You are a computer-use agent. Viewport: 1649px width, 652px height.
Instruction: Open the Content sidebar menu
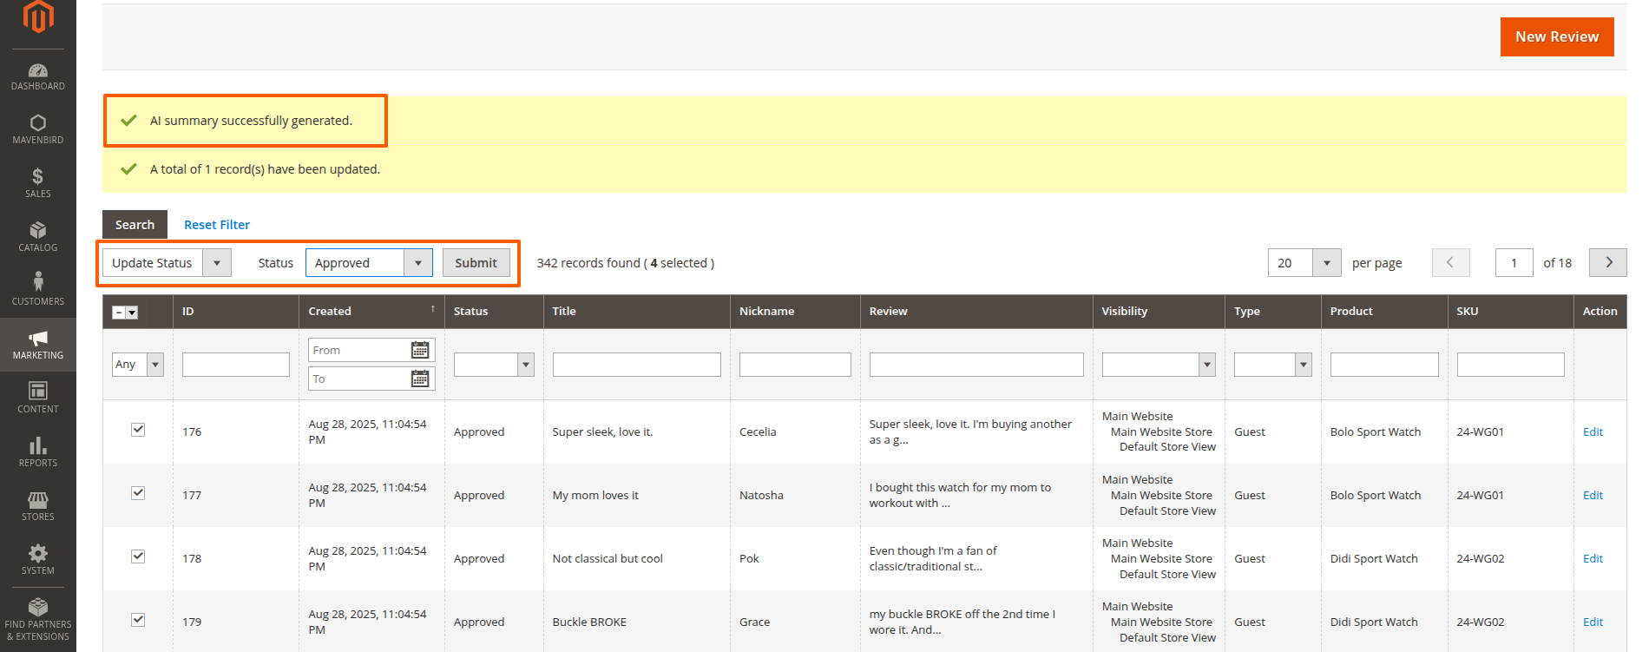[37, 398]
